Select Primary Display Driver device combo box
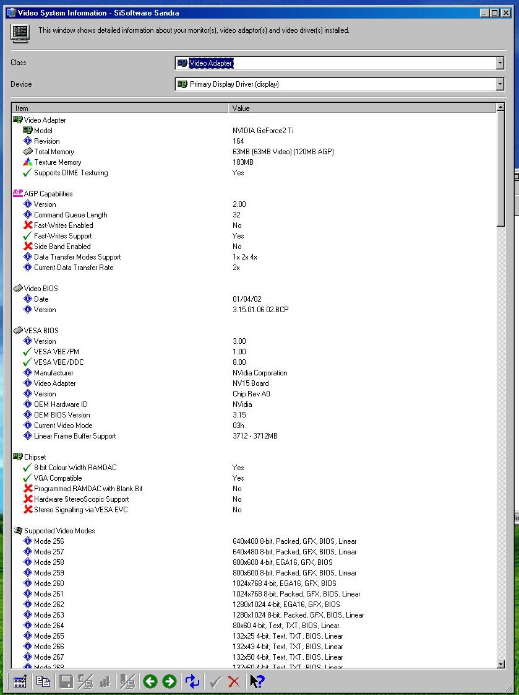Image resolution: width=519 pixels, height=695 pixels. [x=340, y=84]
